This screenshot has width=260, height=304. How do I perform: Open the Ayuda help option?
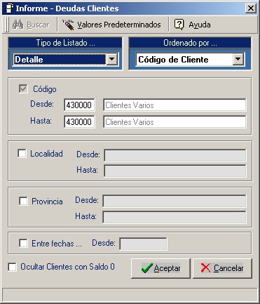tap(193, 25)
